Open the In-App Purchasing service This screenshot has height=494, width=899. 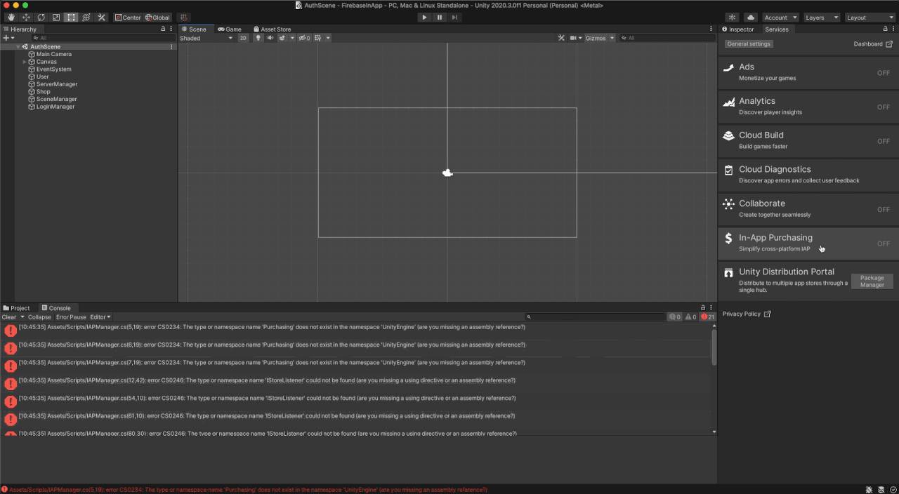click(x=808, y=243)
